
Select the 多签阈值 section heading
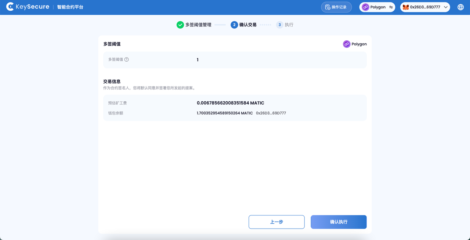[x=112, y=44]
